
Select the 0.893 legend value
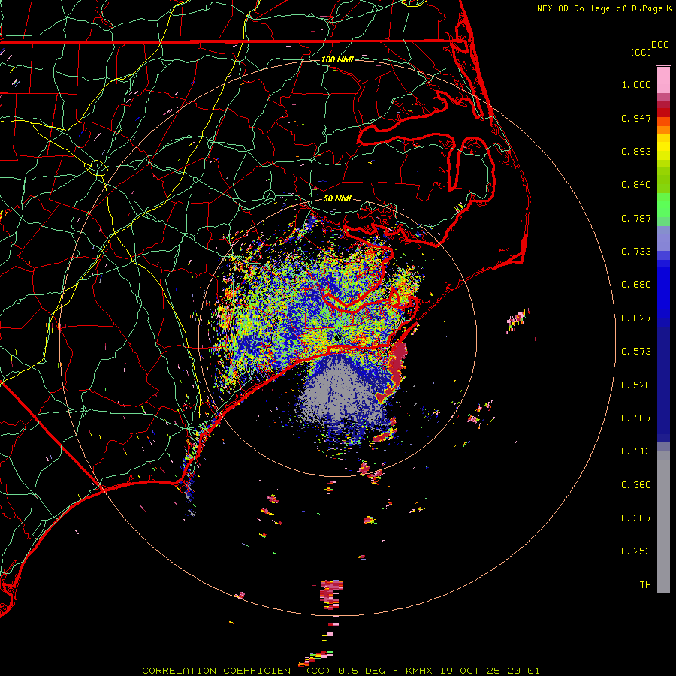(636, 151)
